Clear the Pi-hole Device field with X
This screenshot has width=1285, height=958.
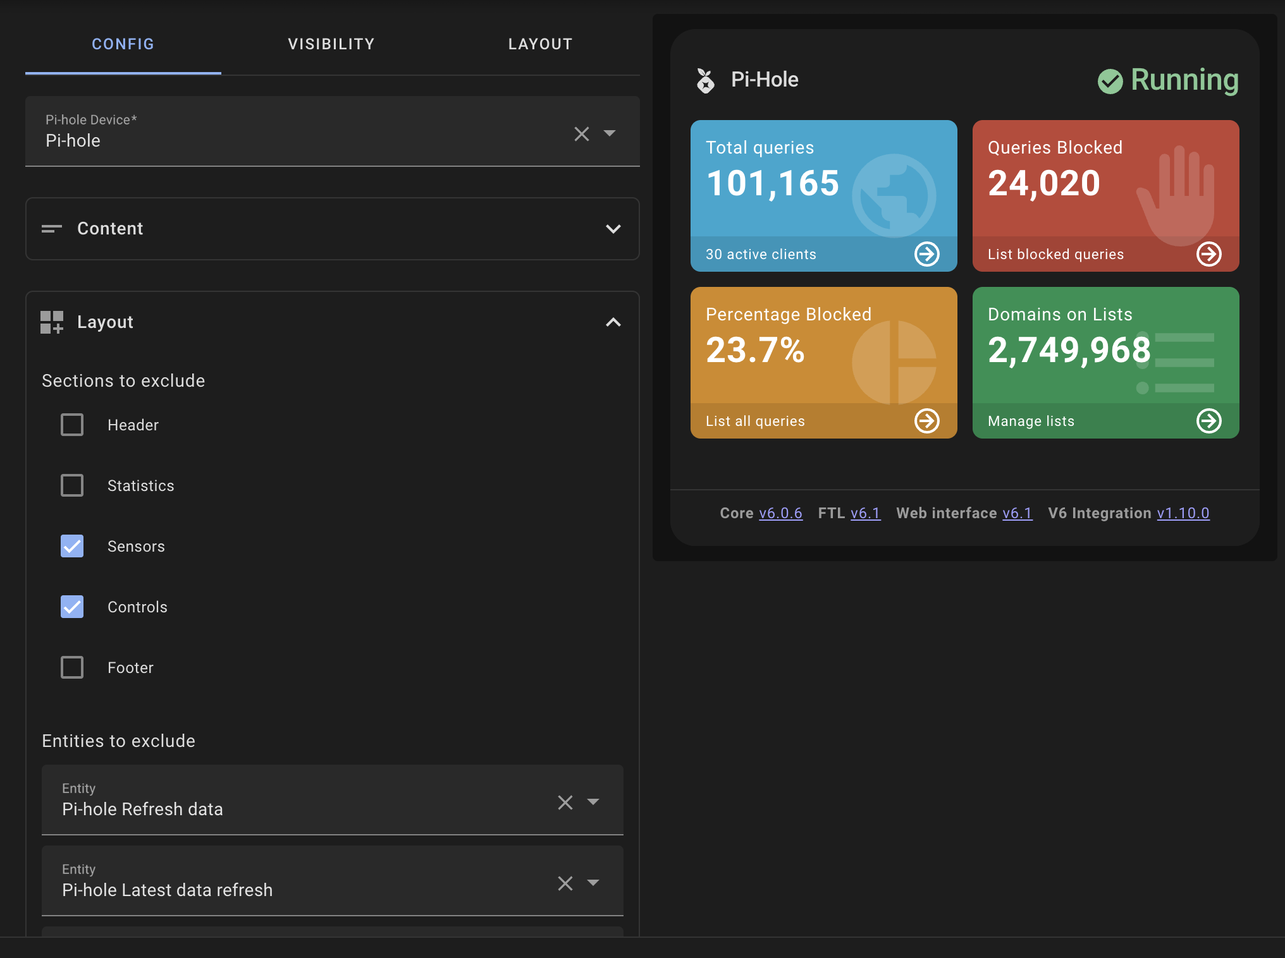pos(581,134)
